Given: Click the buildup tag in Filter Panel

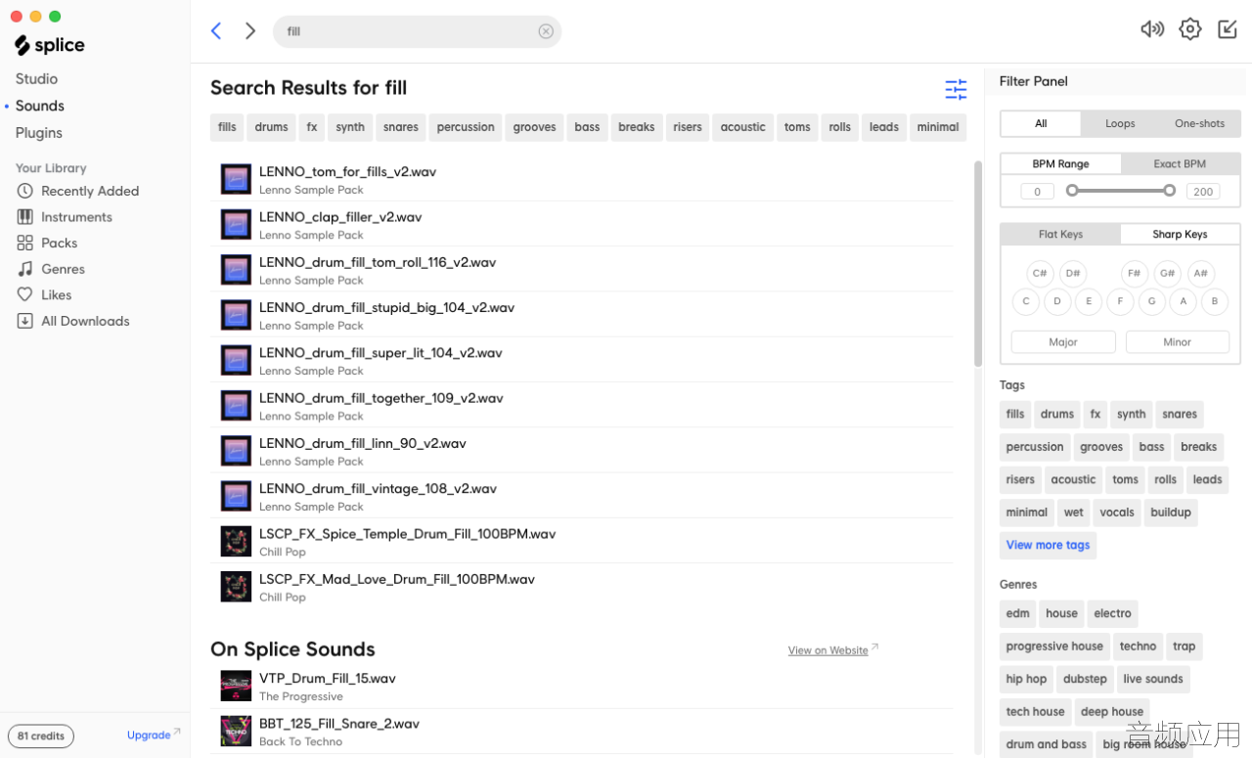Looking at the screenshot, I should tap(1171, 513).
